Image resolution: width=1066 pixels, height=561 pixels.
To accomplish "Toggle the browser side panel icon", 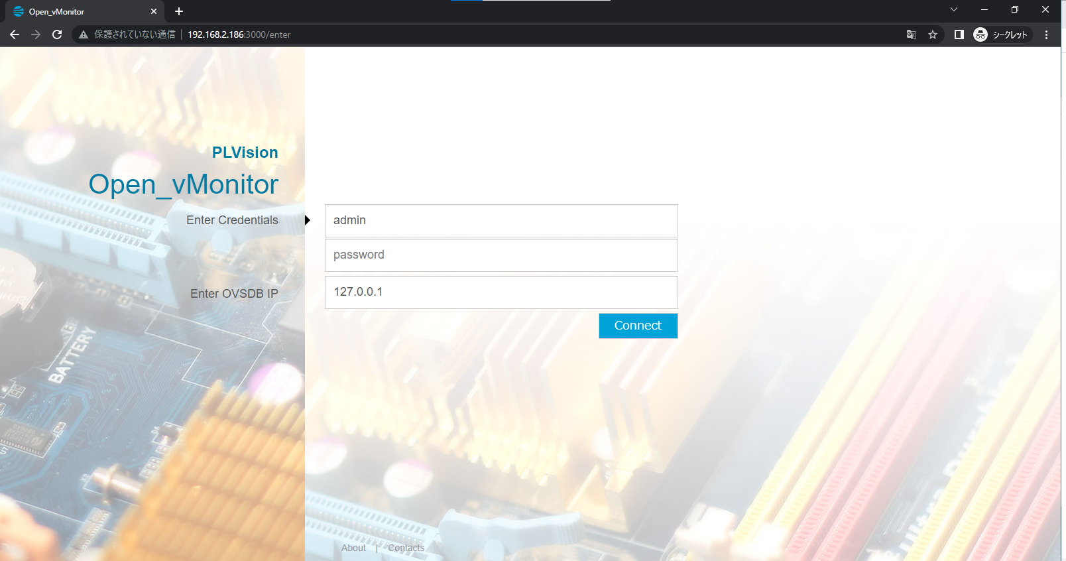I will pyautogui.click(x=959, y=34).
